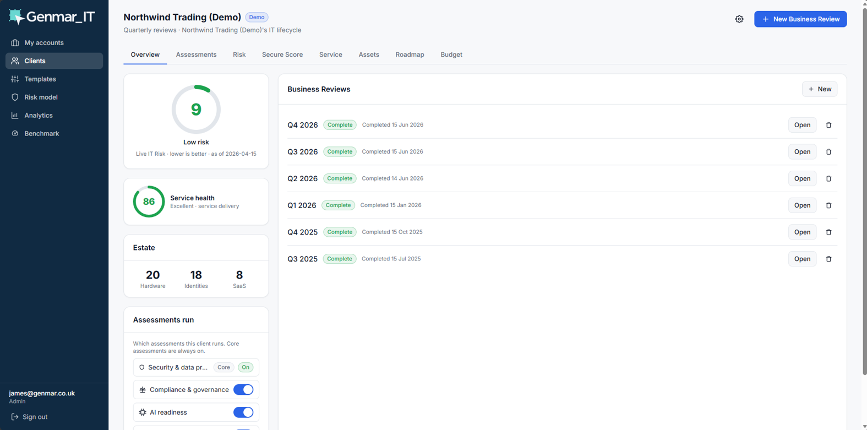Open Templates in the sidebar
Screen dimensions: 867x430
54,79
